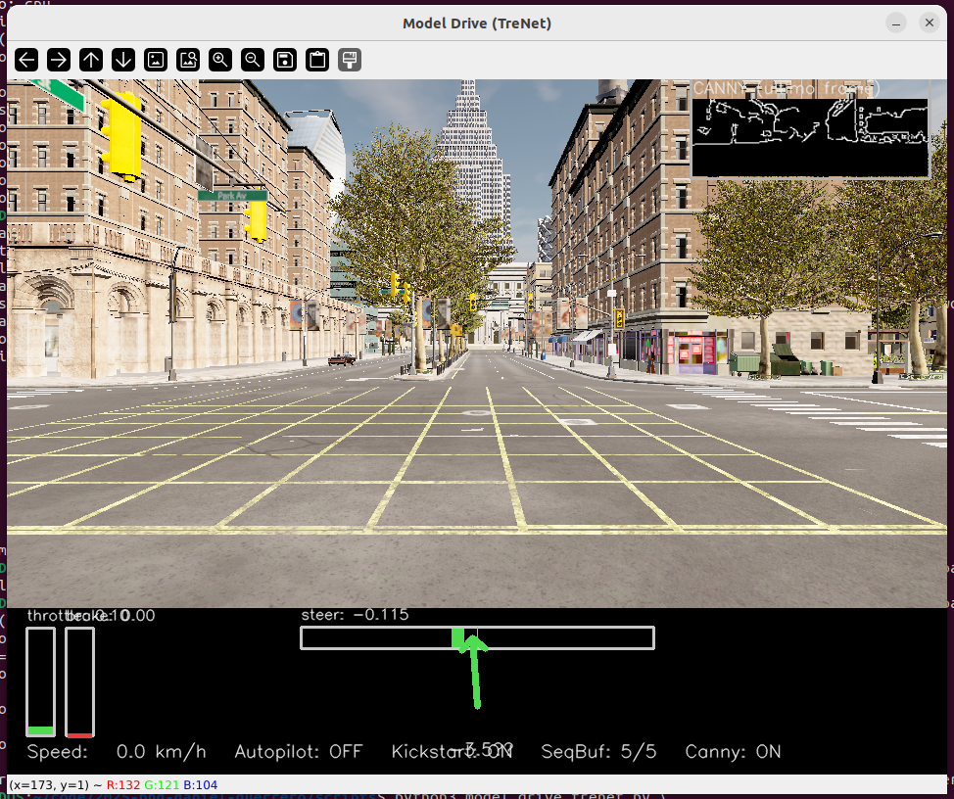This screenshot has width=954, height=799.
Task: Copy image to clipboard icon
Action: [x=317, y=60]
